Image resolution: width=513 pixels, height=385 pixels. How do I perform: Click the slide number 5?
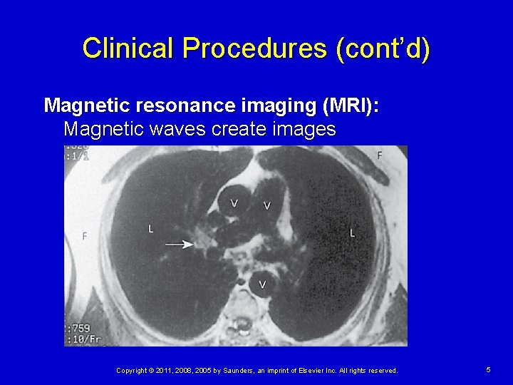click(489, 370)
